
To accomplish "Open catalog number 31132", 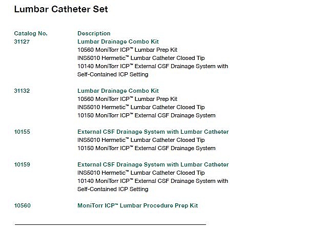I will [x=22, y=91].
